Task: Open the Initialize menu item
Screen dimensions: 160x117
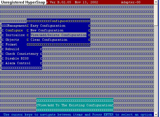Action: 15,35
